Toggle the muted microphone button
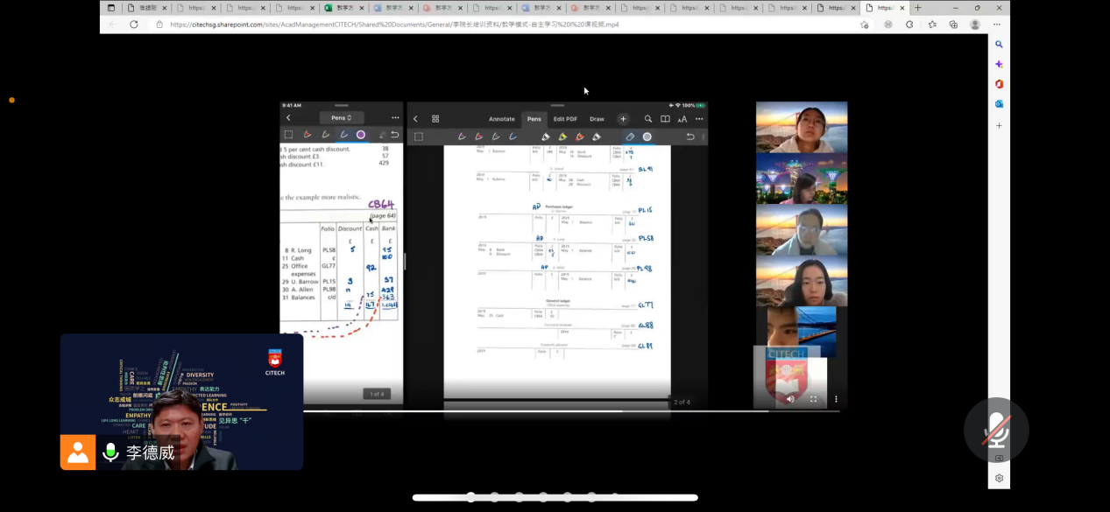This screenshot has width=1110, height=512. pos(995,429)
